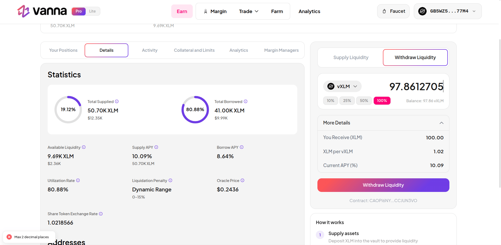The width and height of the screenshot is (501, 245).
Task: Click the Dynamic Range penalty value
Action: pos(152,190)
